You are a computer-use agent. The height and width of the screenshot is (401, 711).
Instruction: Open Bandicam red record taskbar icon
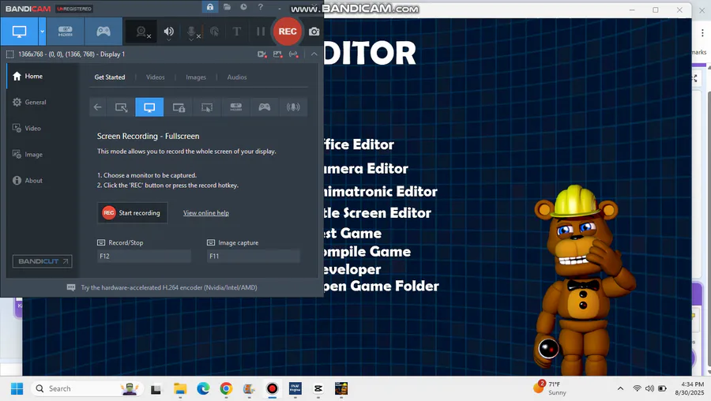pos(272,389)
